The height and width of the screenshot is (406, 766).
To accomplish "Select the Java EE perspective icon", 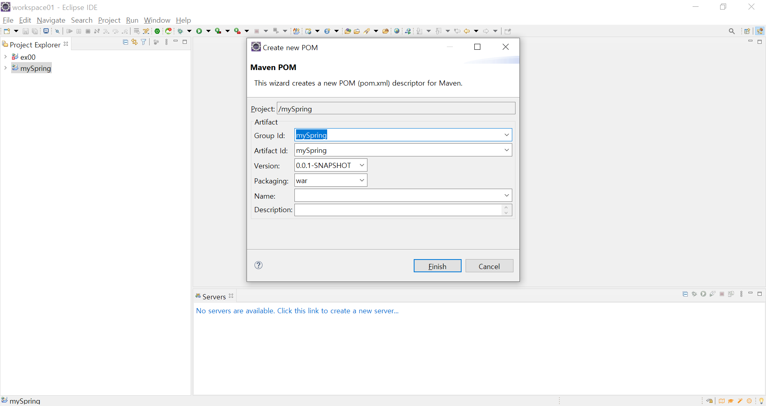I will tap(760, 31).
